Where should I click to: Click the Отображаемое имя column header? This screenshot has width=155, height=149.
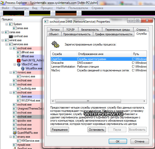tap(104, 54)
